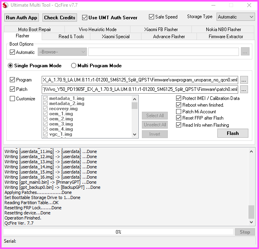Toggle oem_2.img in the partition list
Viewport: 259px width, 249px height.
tap(45, 119)
